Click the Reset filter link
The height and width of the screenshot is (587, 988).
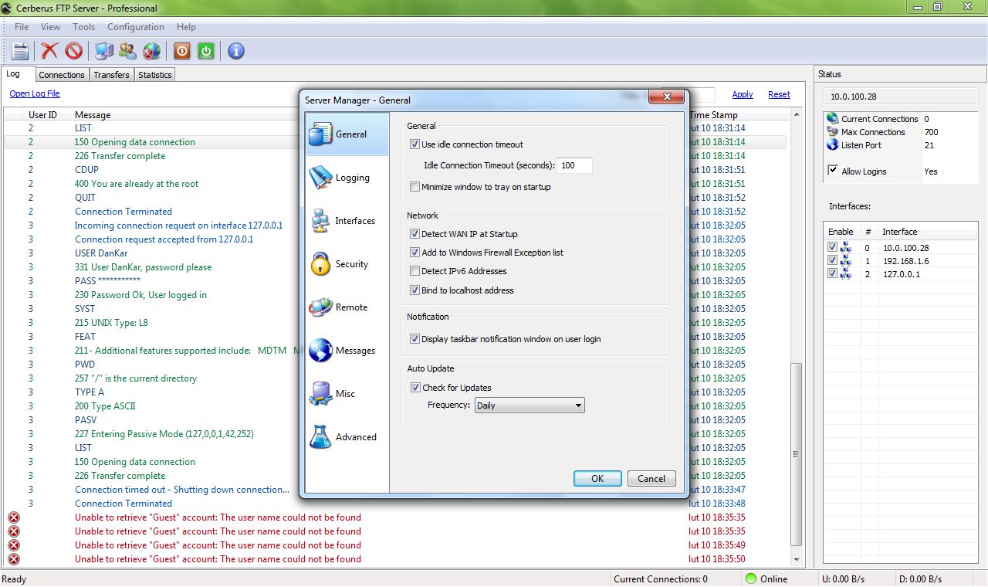pyautogui.click(x=779, y=94)
